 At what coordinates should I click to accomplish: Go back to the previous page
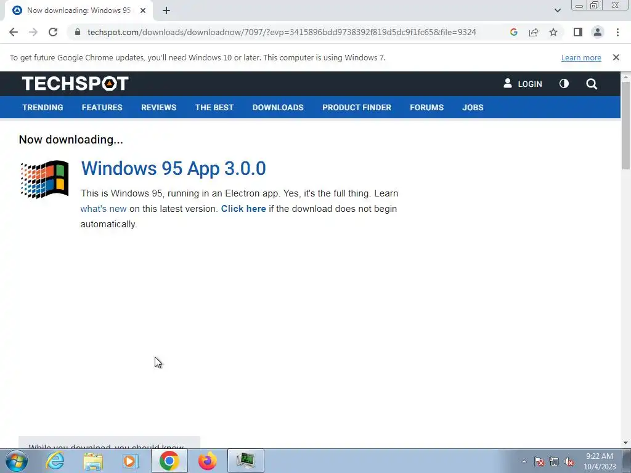(x=14, y=32)
